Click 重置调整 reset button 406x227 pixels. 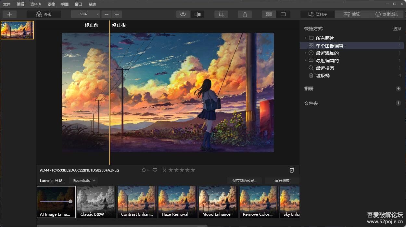282,181
